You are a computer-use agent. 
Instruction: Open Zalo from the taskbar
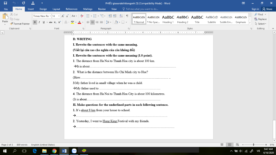74,151
